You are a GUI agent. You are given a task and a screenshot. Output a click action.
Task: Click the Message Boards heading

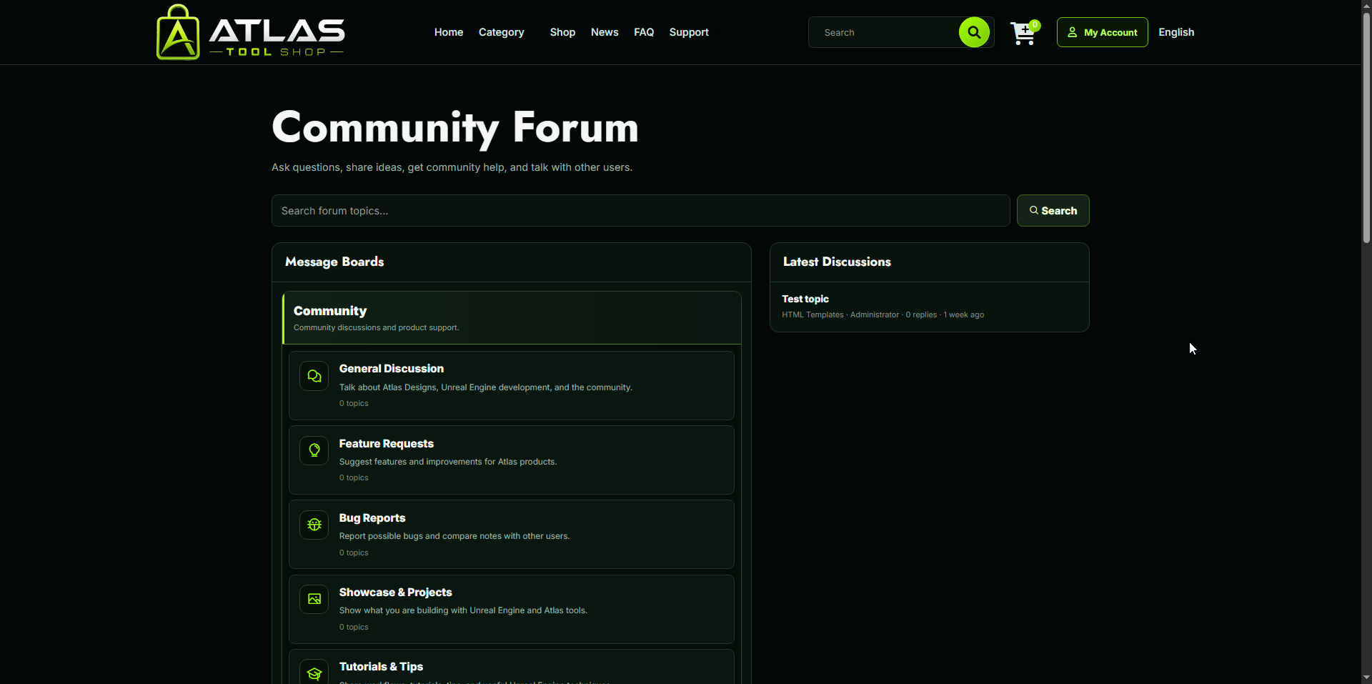[334, 262]
